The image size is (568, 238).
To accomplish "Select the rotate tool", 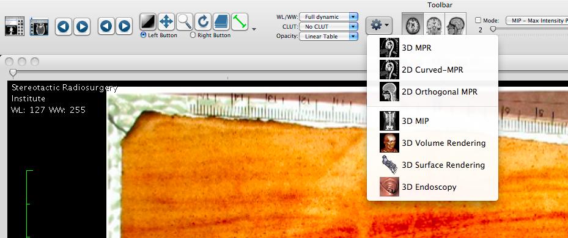I will (203, 22).
